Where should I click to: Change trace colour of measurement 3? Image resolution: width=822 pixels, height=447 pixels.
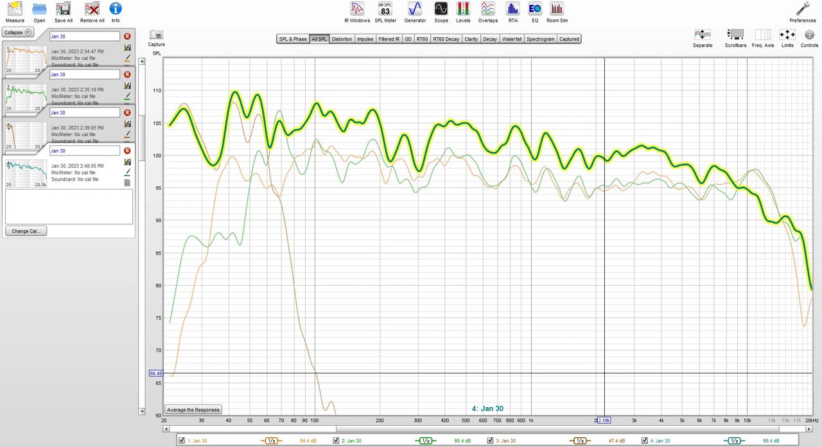[x=127, y=134]
